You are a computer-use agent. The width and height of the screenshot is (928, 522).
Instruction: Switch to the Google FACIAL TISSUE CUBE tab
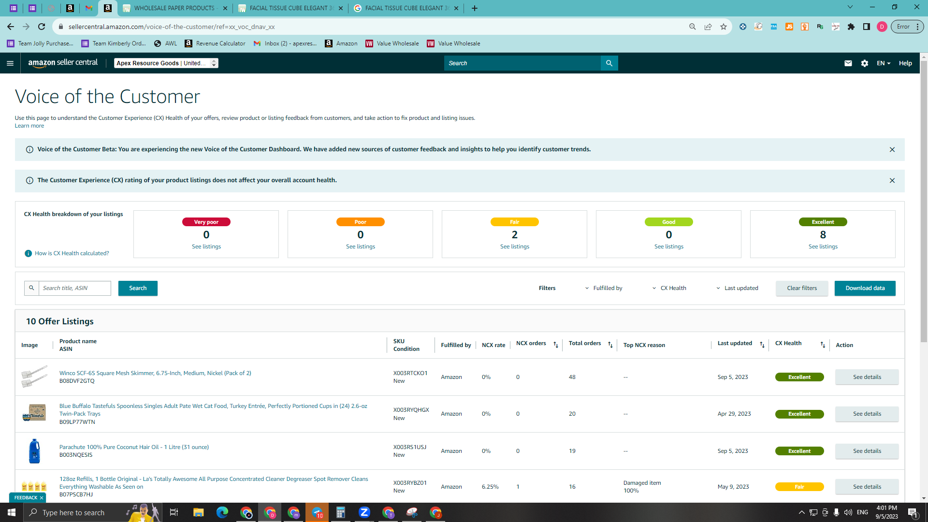406,8
